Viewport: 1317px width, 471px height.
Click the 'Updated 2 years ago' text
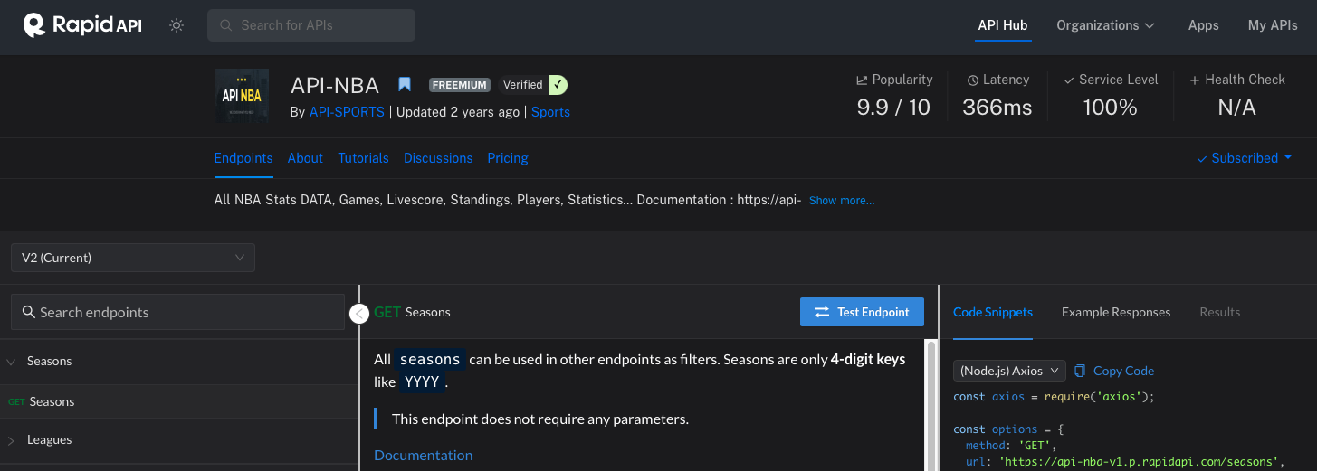458,112
